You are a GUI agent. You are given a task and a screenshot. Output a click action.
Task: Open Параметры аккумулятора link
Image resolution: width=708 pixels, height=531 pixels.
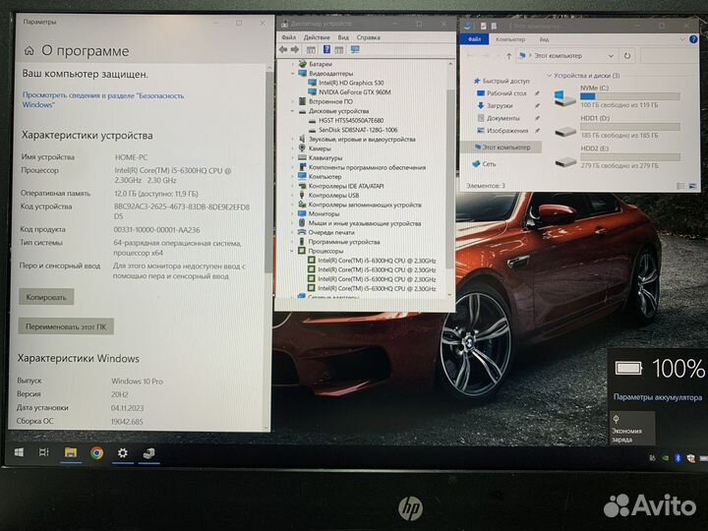658,397
